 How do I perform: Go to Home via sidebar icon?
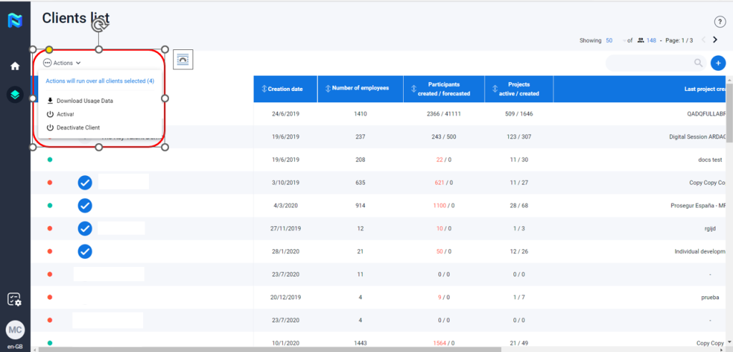15,66
